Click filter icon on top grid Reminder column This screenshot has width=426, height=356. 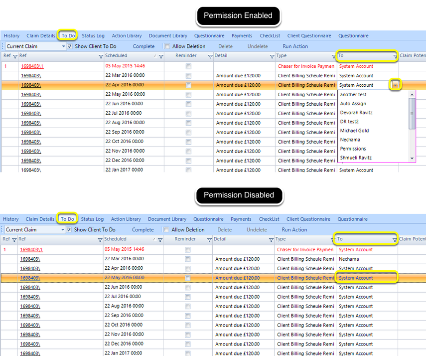tap(210, 56)
